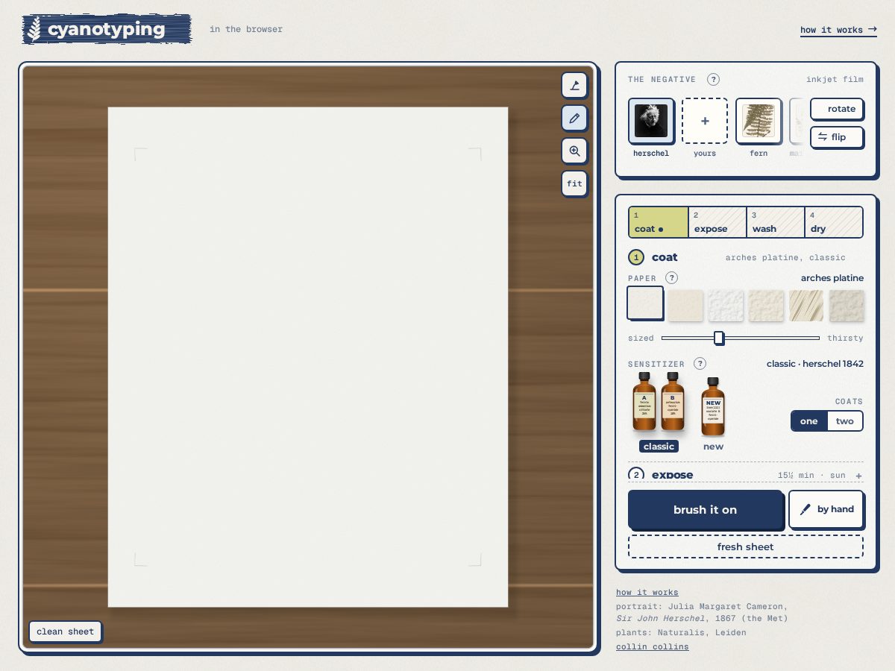Expand the expose section with the plus
Viewport: 895px width, 671px height.
pos(858,476)
